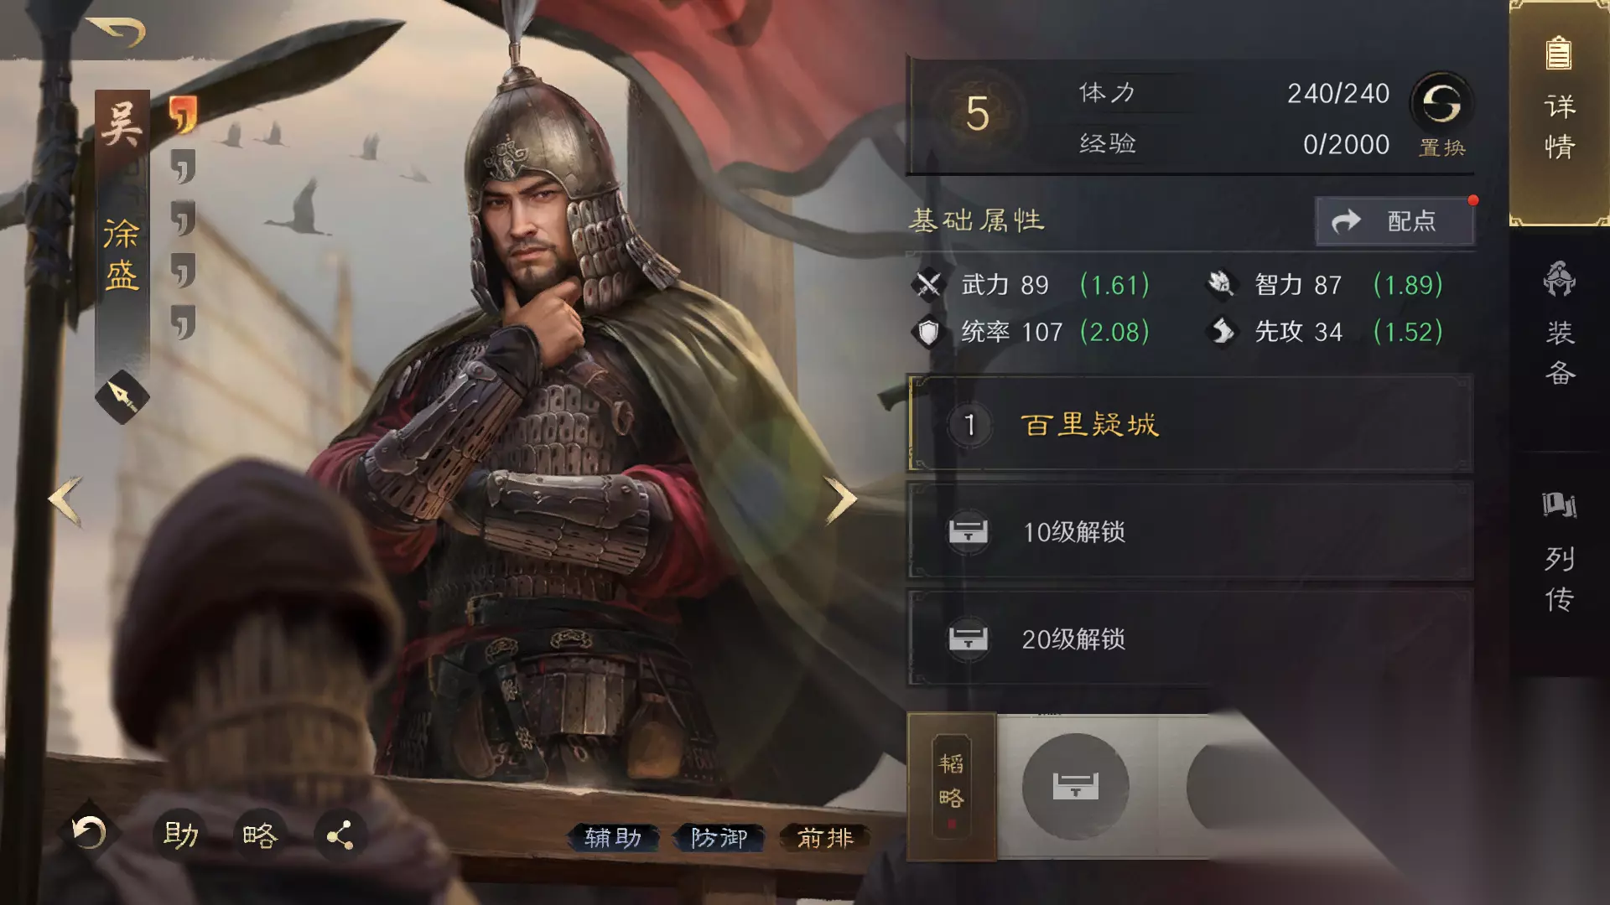Screen dimensions: 1610x905
Task: Tap the 略 round icon
Action: [x=260, y=835]
